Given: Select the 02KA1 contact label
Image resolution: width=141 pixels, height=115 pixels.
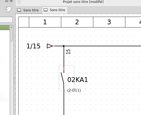Looking at the screenshot, I should click(x=77, y=80).
